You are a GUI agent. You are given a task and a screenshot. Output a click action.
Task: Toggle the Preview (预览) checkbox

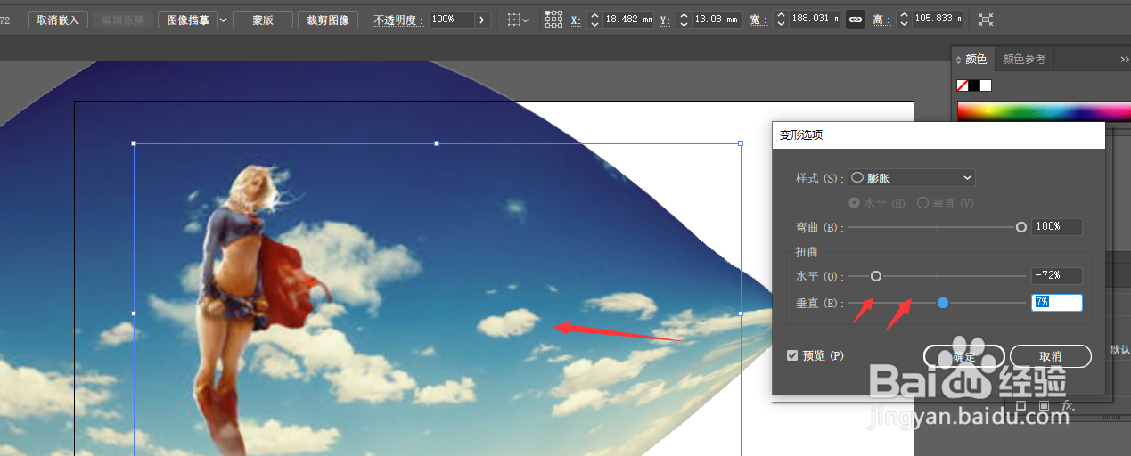[x=792, y=355]
